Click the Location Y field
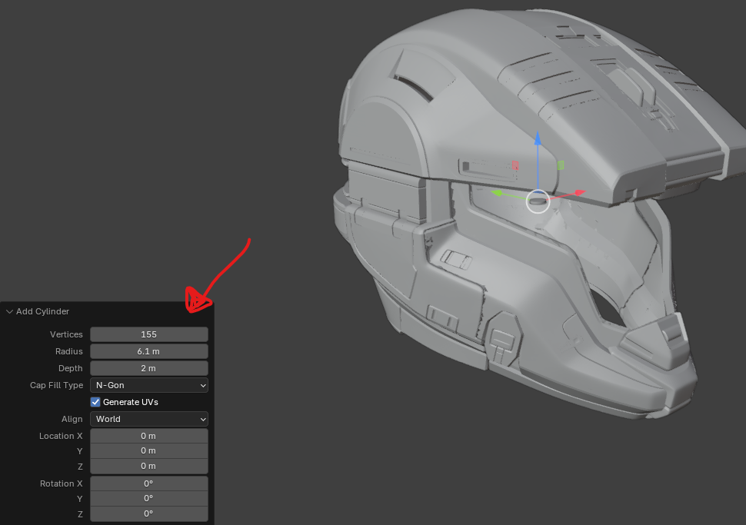Image resolution: width=746 pixels, height=525 pixels. (x=149, y=450)
